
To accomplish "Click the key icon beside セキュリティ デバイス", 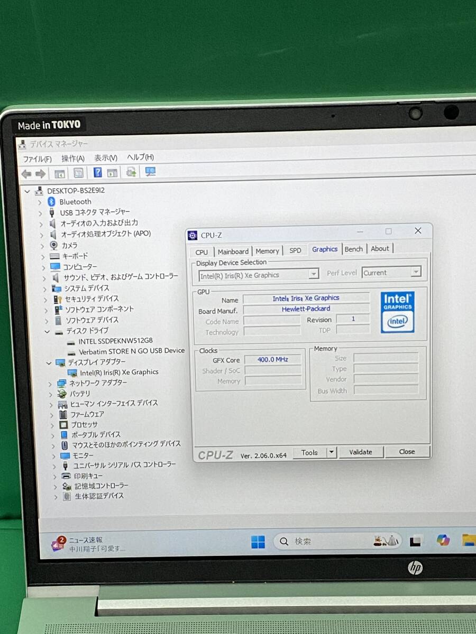I will [x=58, y=299].
